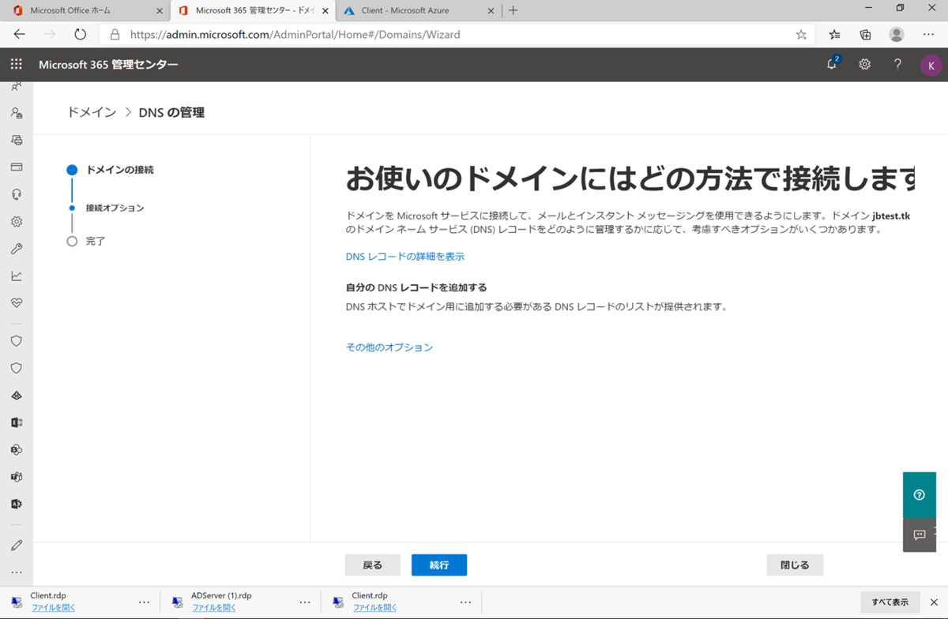This screenshot has width=948, height=619.
Task: Open the Exchange admin center icon
Action: click(17, 422)
